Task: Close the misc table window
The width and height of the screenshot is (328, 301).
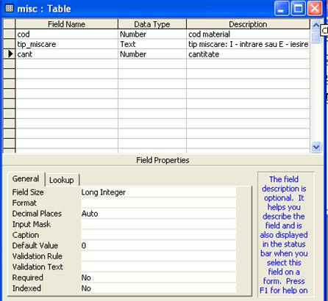Action: (x=315, y=9)
